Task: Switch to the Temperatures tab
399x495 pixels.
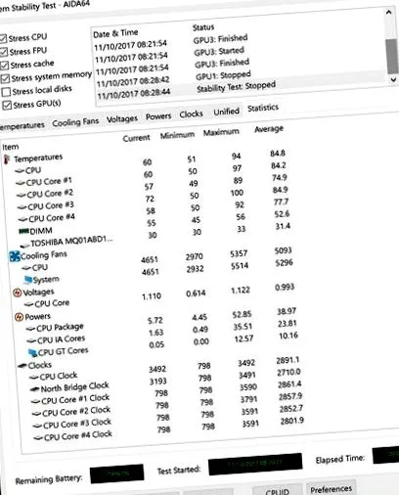Action: pyautogui.click(x=22, y=126)
